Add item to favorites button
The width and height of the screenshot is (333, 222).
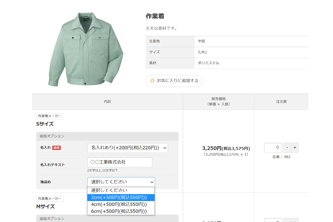pyautogui.click(x=174, y=81)
